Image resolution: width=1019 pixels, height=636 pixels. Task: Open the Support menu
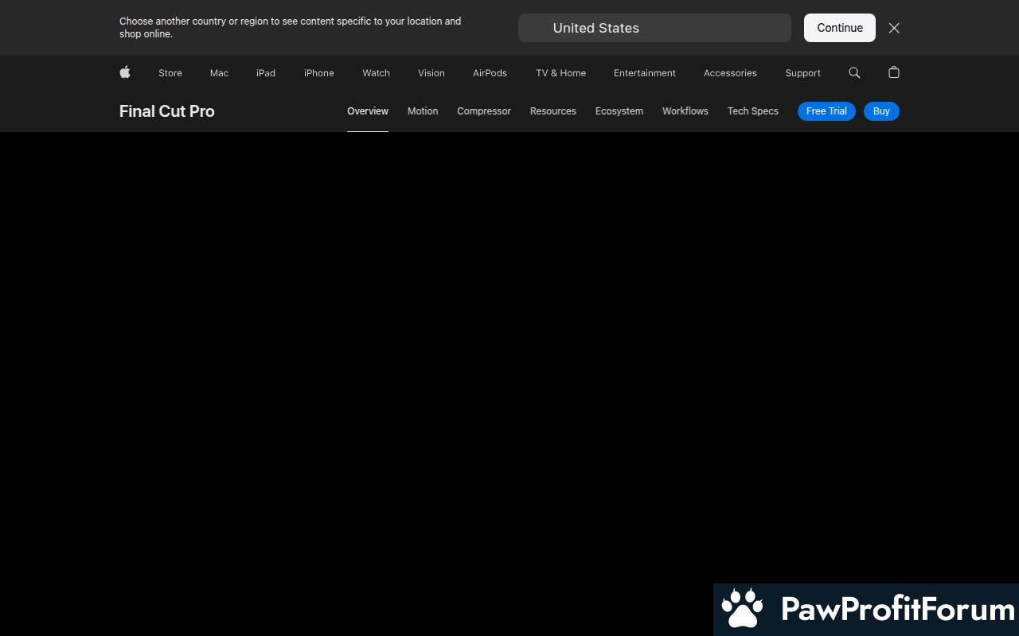pyautogui.click(x=802, y=73)
